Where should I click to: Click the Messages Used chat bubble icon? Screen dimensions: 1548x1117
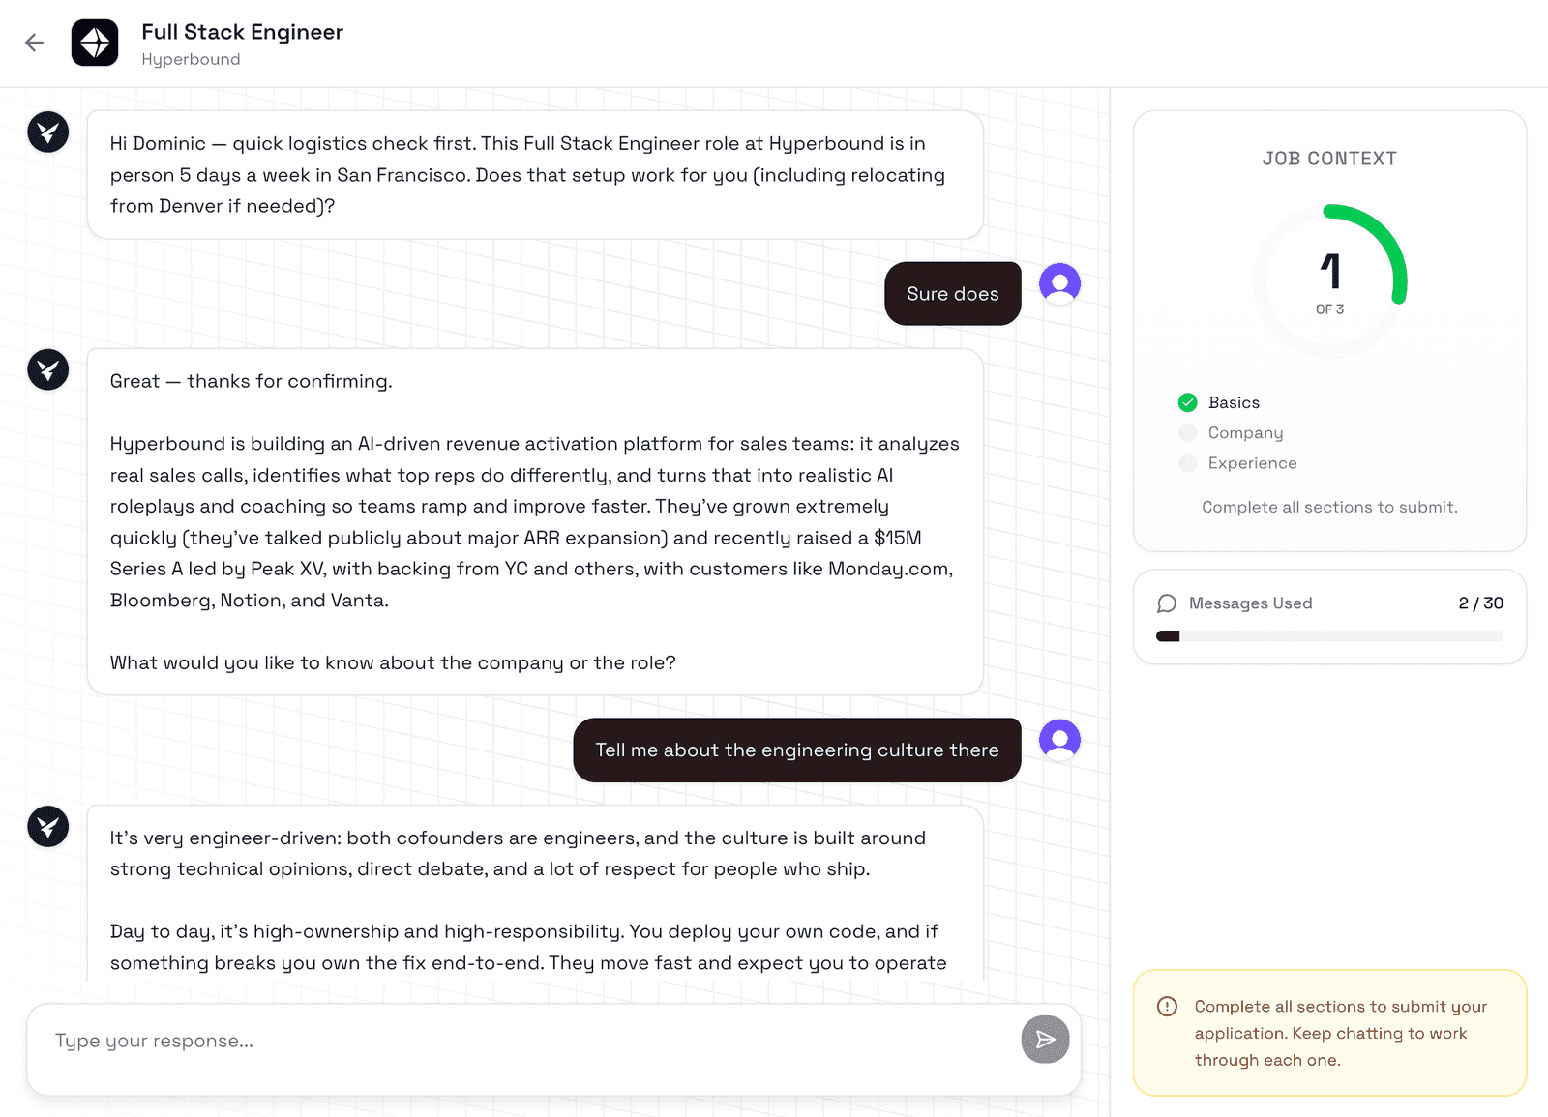[1167, 603]
